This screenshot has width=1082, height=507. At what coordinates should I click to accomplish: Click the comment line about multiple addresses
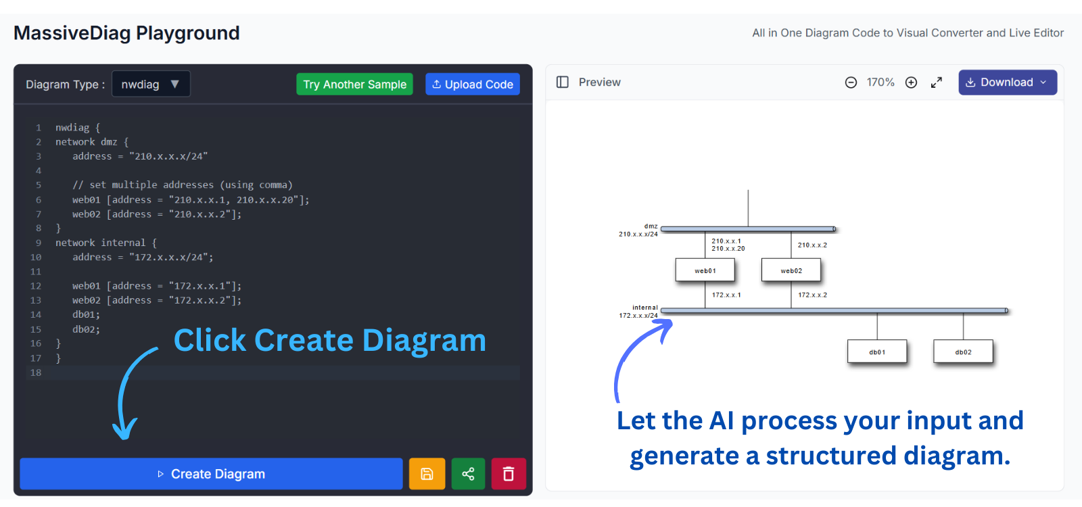183,185
